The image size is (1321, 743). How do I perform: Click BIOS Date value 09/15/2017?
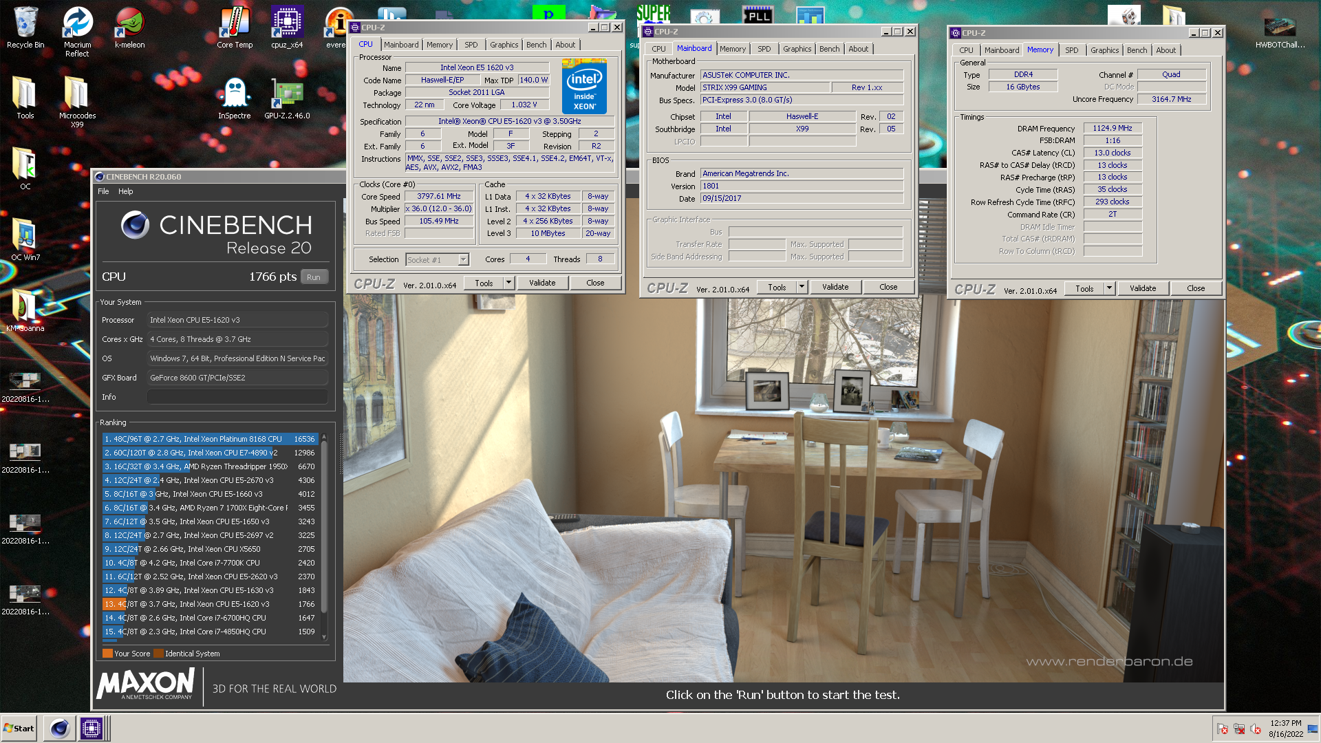[802, 198]
